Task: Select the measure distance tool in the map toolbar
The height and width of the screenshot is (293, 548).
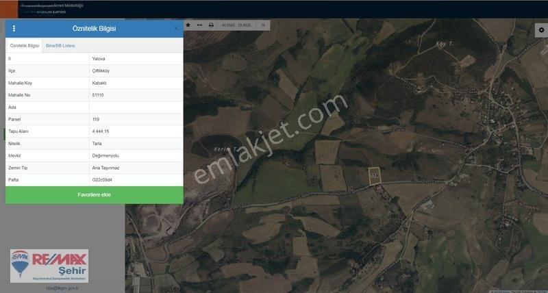Action: click(x=199, y=25)
